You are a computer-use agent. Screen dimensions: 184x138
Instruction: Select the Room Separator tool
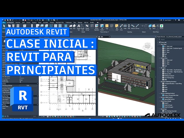(97, 27)
